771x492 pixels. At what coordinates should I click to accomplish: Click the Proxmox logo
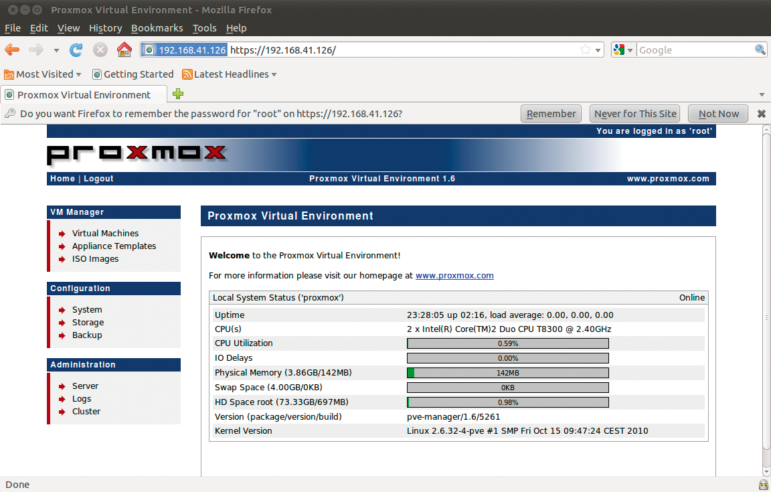tap(136, 154)
